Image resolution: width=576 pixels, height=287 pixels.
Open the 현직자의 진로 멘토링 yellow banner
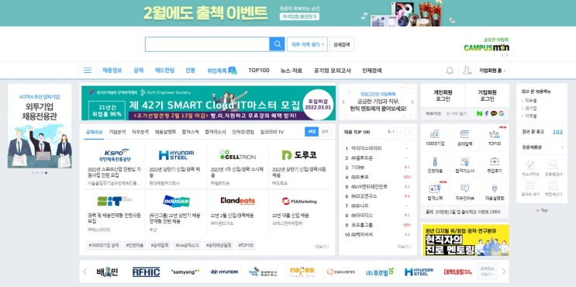[x=465, y=240]
